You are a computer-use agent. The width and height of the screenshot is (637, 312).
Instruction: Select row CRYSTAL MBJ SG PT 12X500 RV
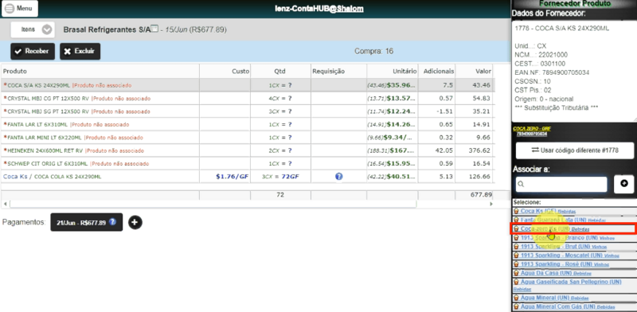(x=247, y=111)
